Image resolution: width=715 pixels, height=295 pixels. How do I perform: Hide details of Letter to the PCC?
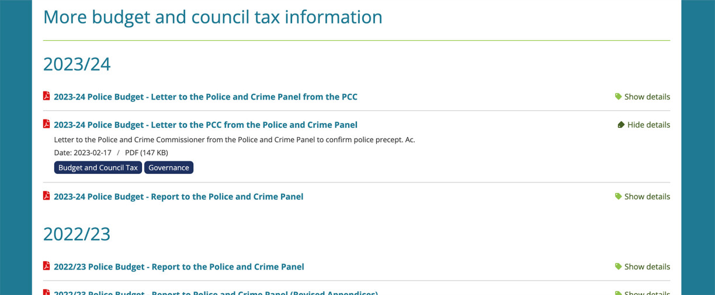648,125
